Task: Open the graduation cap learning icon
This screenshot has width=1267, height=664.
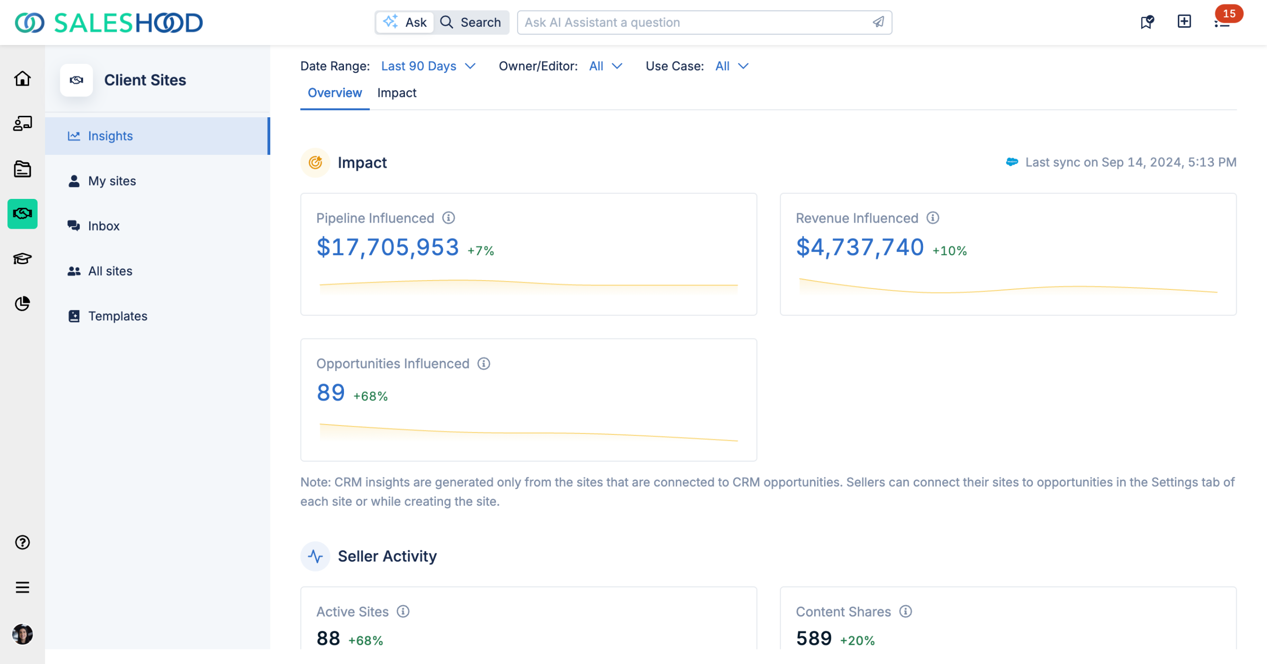Action: pos(22,258)
